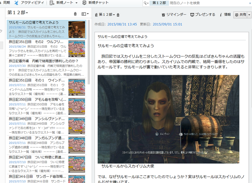Click thumbnail of 旅日記350日目 note

tap(77, 107)
